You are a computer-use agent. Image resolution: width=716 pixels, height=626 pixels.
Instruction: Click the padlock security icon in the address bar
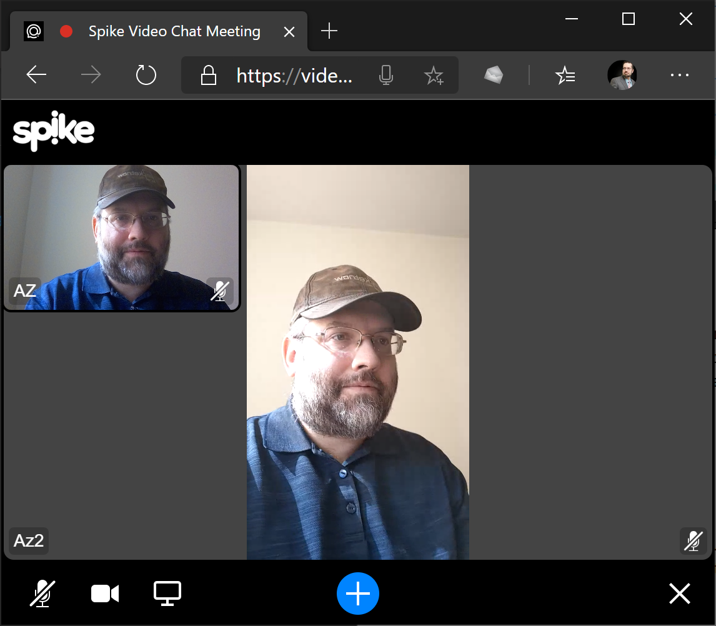208,75
